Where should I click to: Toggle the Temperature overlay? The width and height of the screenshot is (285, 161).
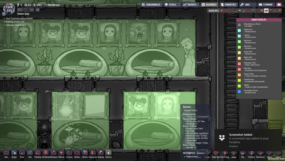231,11
